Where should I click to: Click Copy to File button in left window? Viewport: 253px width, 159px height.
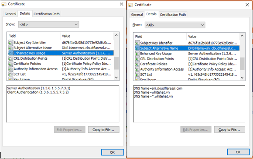tap(103, 130)
